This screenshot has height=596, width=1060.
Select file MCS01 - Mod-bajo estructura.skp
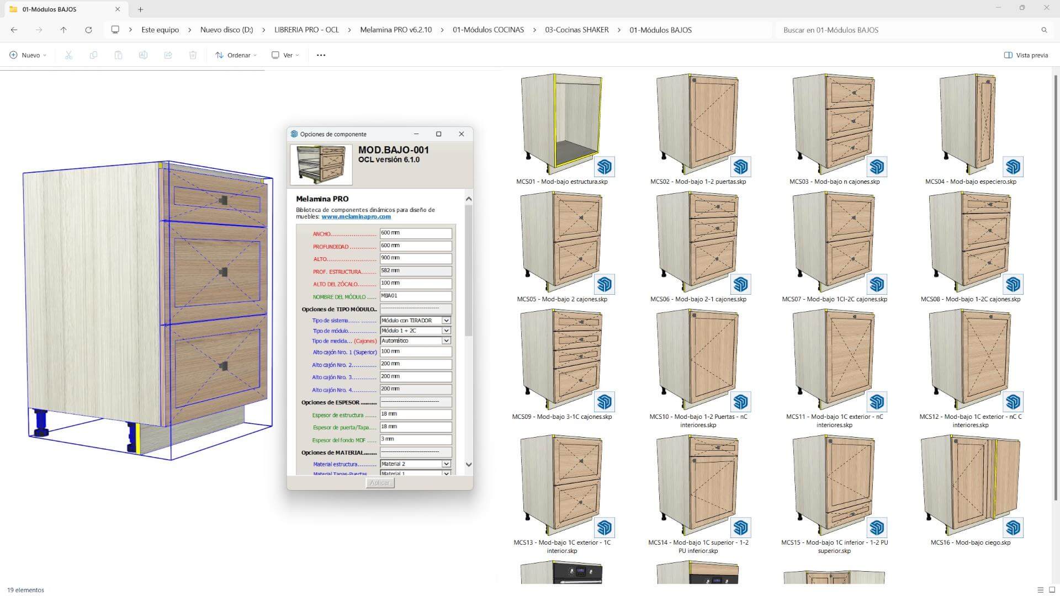click(x=561, y=129)
